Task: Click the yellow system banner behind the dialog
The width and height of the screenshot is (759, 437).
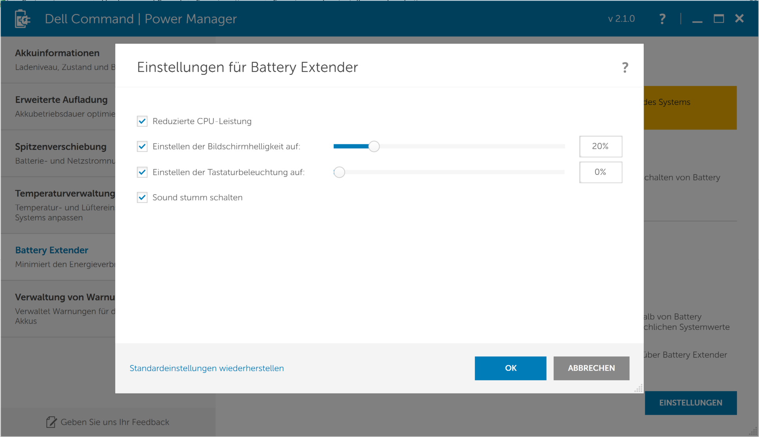Action: click(690, 108)
